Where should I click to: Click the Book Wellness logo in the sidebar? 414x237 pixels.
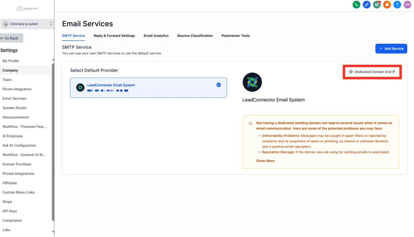pyautogui.click(x=27, y=9)
